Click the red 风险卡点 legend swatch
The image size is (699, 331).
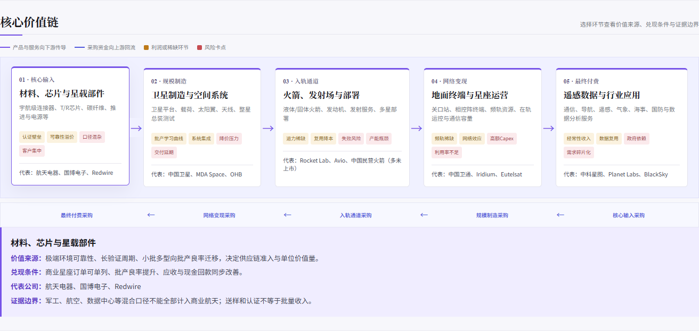[x=200, y=47]
